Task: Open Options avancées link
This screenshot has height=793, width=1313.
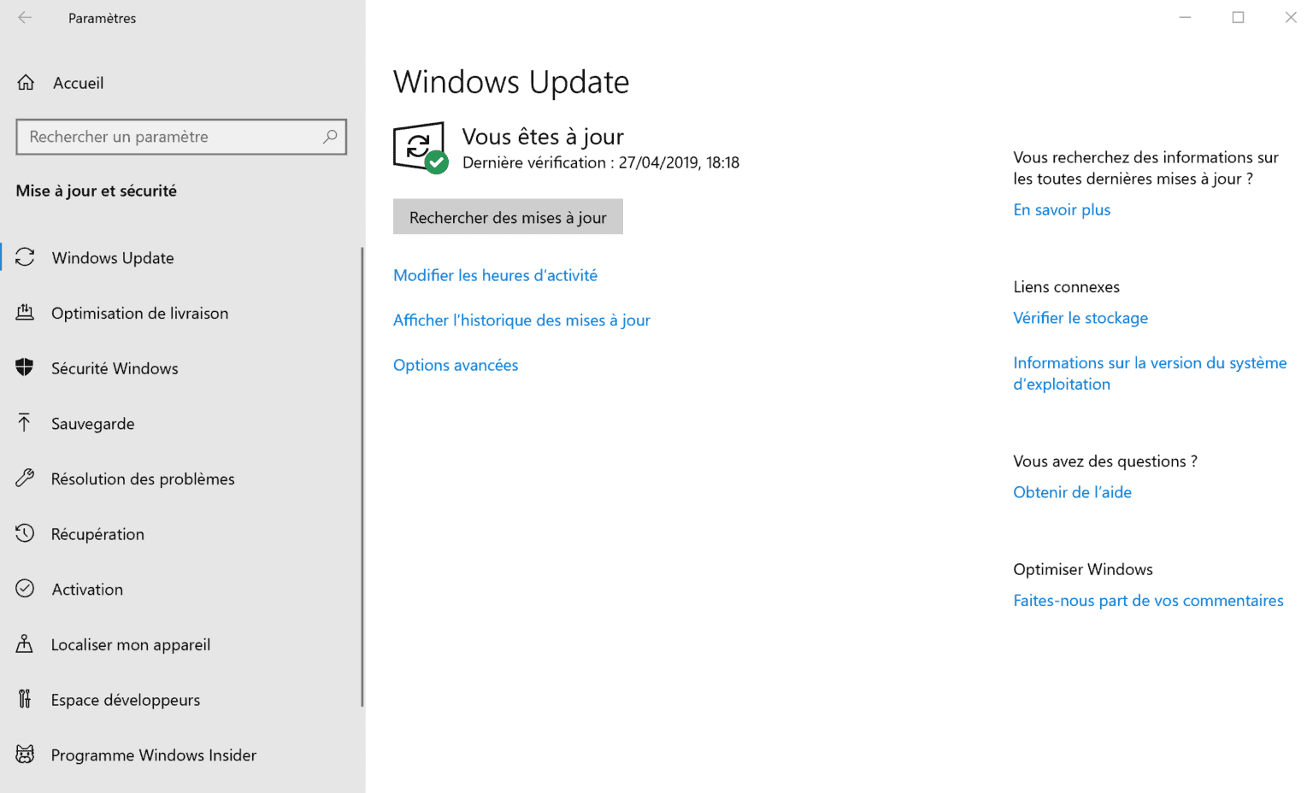Action: pyautogui.click(x=456, y=365)
